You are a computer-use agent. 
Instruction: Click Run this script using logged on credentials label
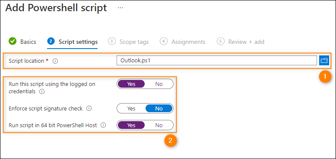[52, 88]
